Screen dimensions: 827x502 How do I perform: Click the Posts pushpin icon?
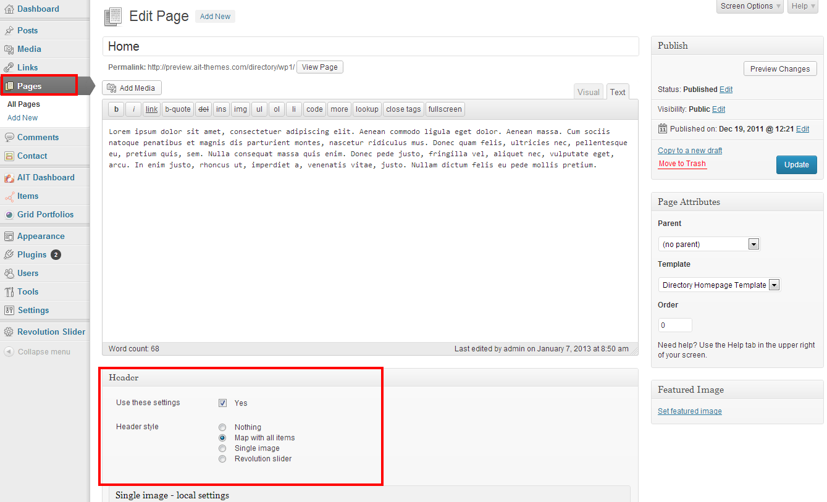(9, 30)
